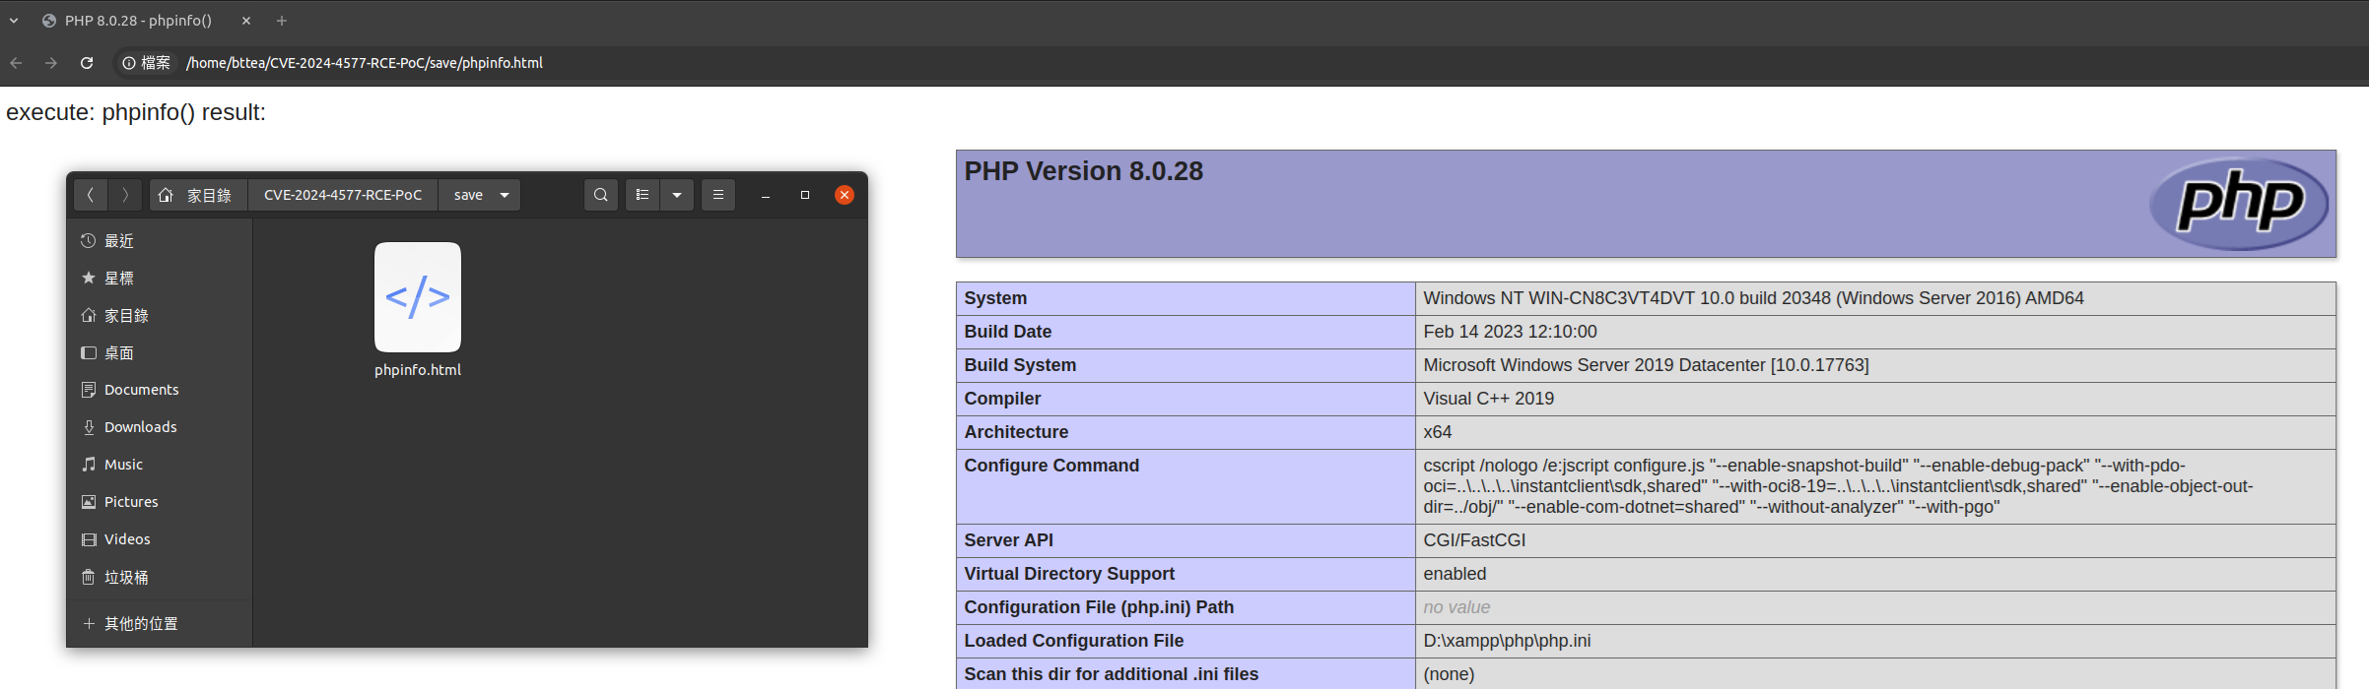Viewport: 2369px width, 689px height.
Task: Click the PHP logo image
Action: 2238,204
